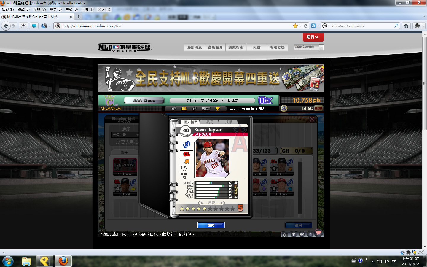Click the rewind arrows icon at bottom

pyautogui.click(x=285, y=235)
